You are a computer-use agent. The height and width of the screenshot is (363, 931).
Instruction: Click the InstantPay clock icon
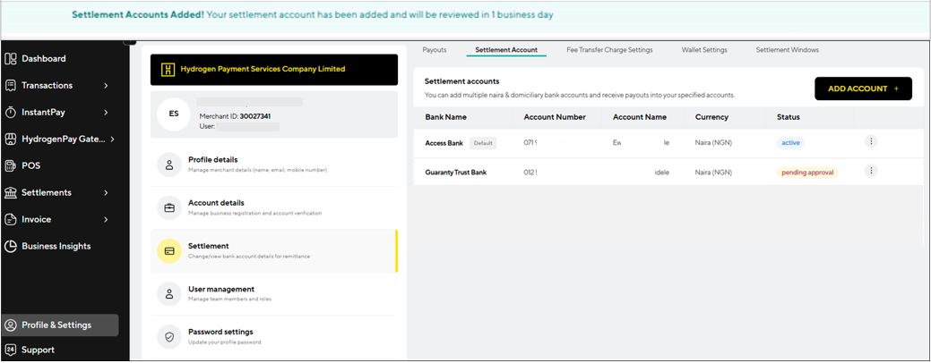pyautogui.click(x=10, y=112)
